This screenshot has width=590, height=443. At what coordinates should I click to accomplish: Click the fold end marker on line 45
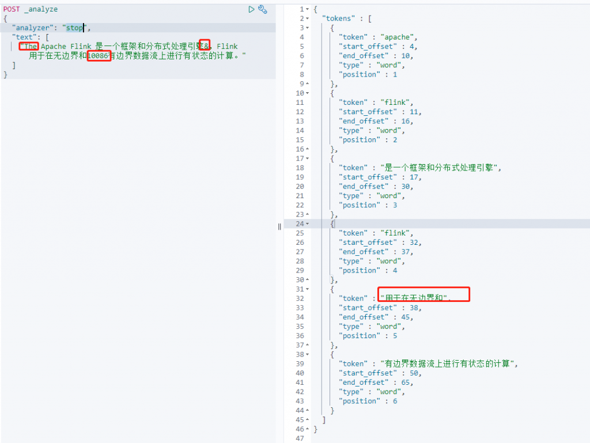pos(308,419)
